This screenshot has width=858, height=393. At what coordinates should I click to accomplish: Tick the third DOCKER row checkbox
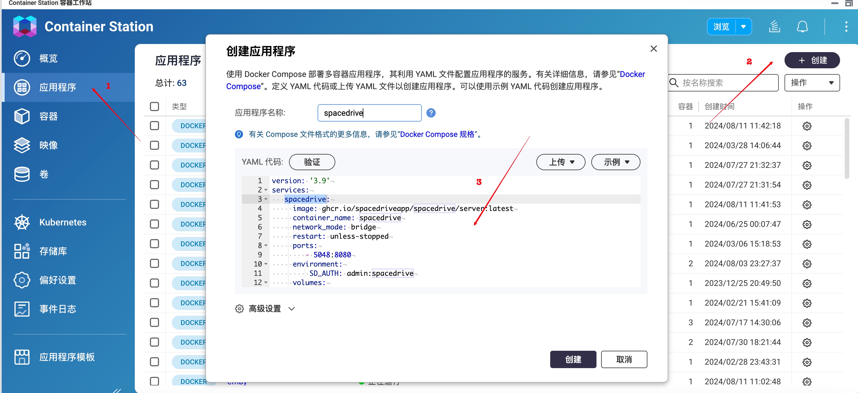tap(154, 165)
